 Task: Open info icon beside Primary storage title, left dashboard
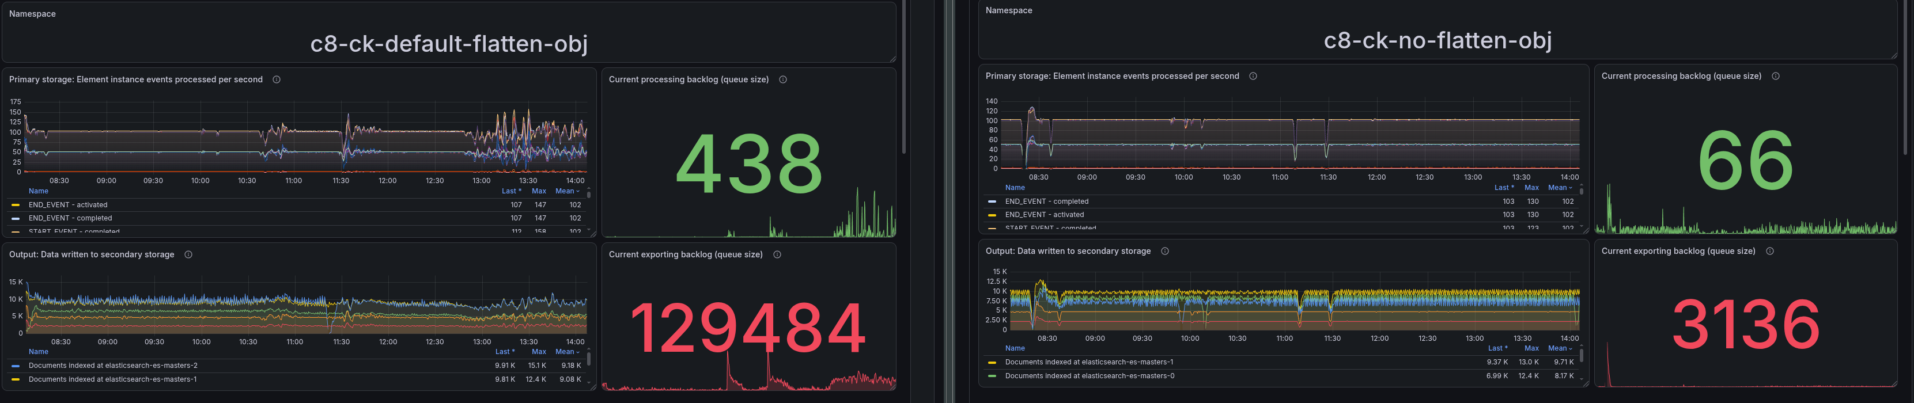click(x=277, y=79)
